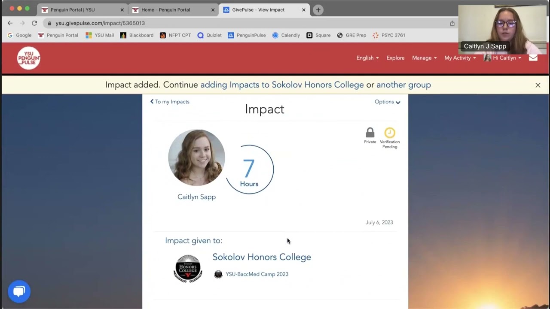The image size is (550, 309).
Task: Click Caitlyn Sapp's profile photo
Action: 196,158
